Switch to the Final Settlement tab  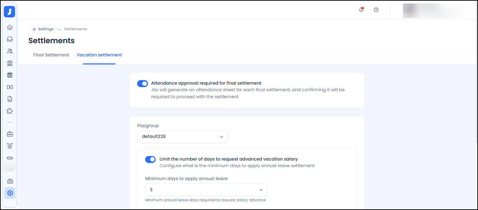[x=51, y=55]
